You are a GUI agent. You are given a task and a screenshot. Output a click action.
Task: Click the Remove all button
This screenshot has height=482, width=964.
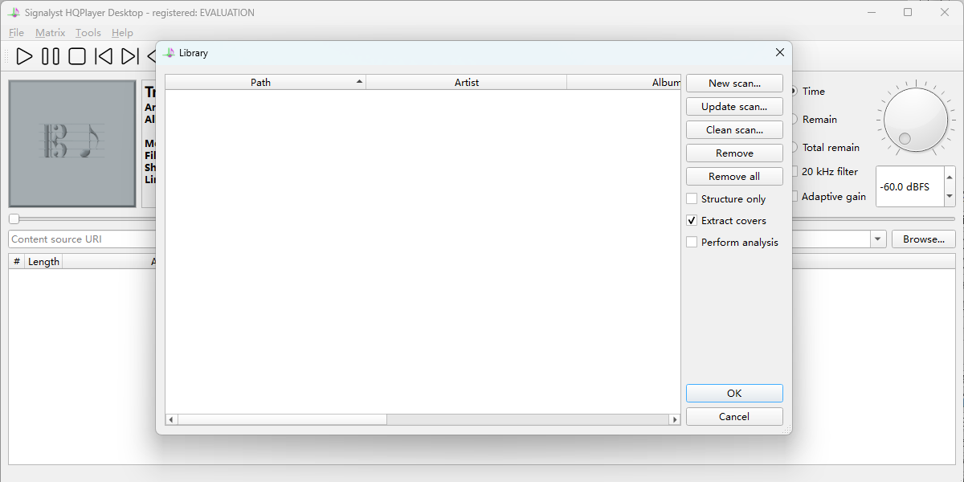point(734,177)
